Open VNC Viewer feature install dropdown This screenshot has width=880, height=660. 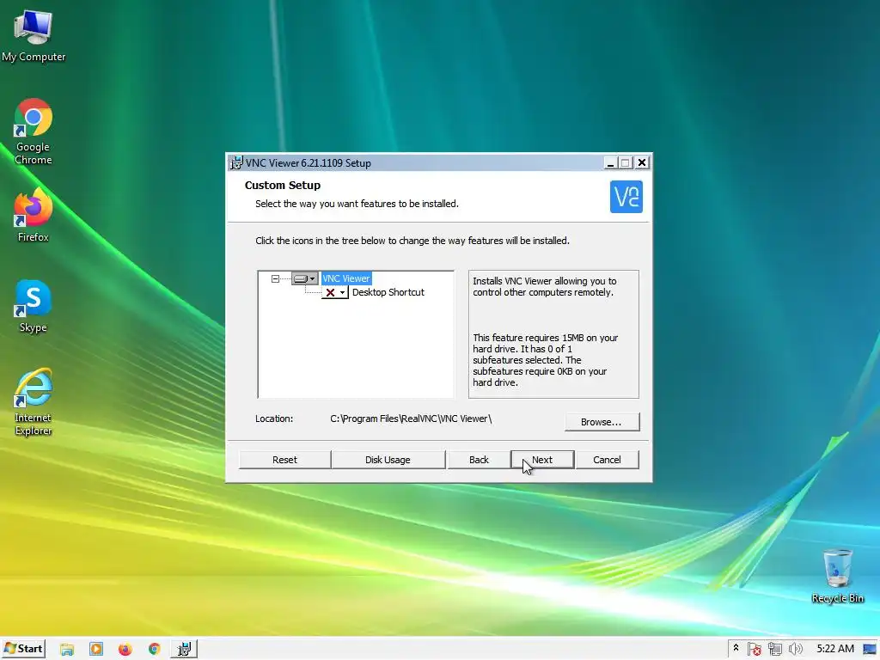tap(305, 278)
